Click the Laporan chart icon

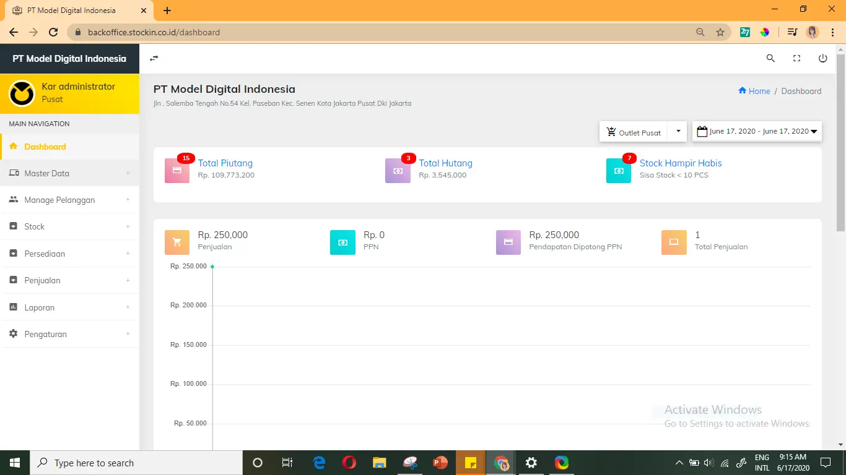pos(13,307)
